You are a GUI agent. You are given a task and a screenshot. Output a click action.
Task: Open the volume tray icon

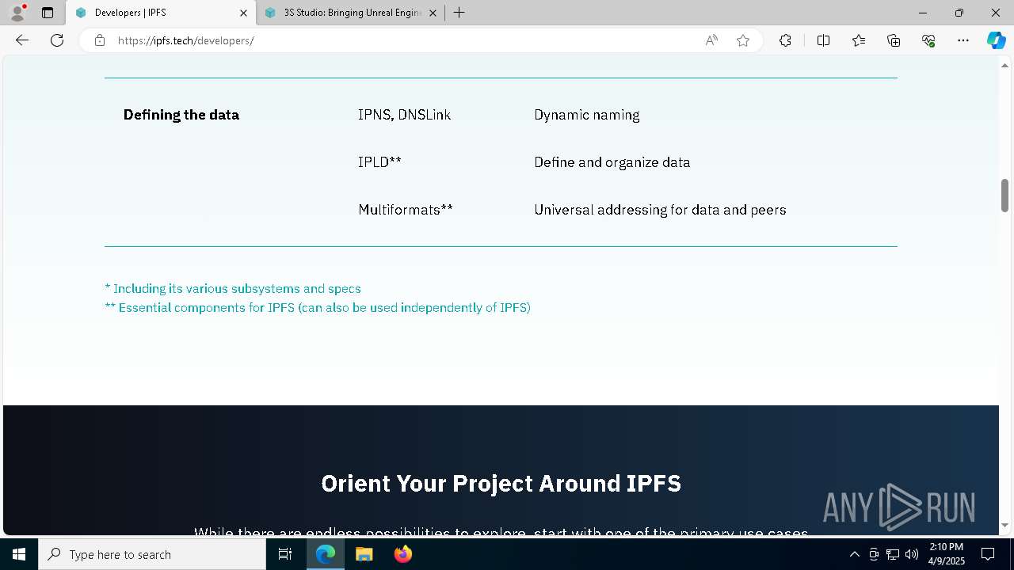(x=912, y=554)
